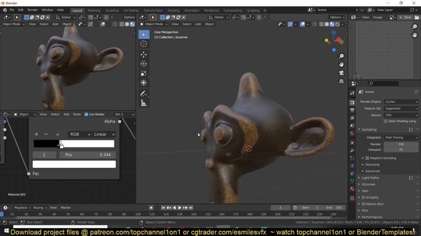
Task: Enable Open Shading Language checkbox
Action: pos(385,121)
